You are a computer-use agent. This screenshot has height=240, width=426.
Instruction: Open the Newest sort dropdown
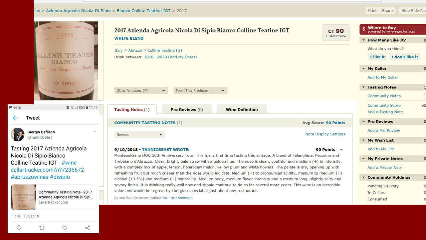click(139, 135)
